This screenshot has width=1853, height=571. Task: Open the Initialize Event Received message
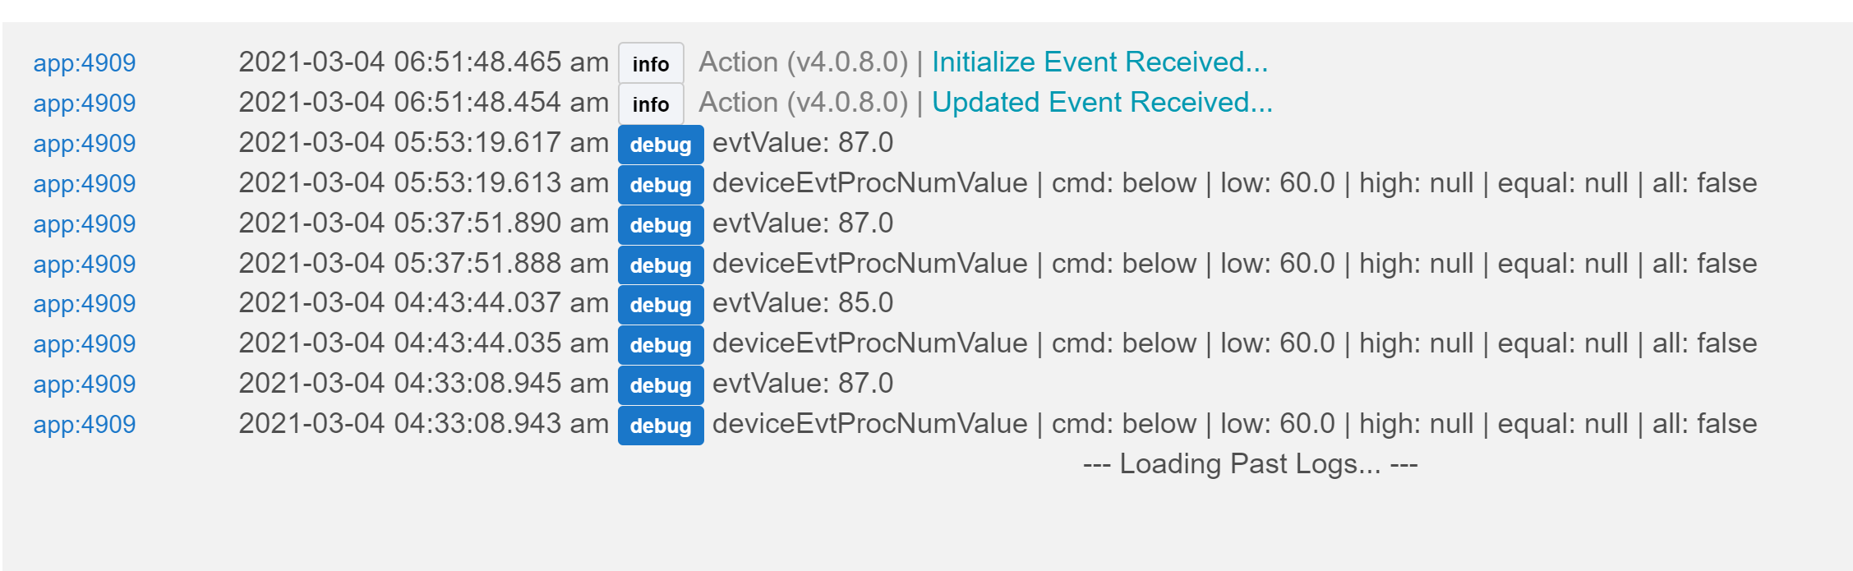(x=1099, y=62)
